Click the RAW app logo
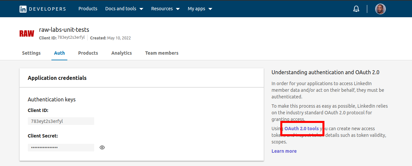 point(27,33)
